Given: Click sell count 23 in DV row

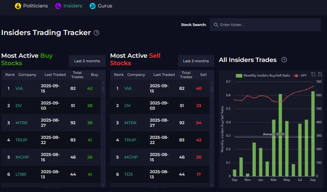Looking at the screenshot, I should pyautogui.click(x=199, y=106).
